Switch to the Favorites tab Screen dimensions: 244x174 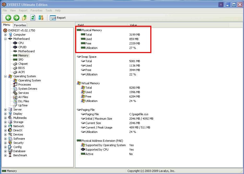click(20, 25)
